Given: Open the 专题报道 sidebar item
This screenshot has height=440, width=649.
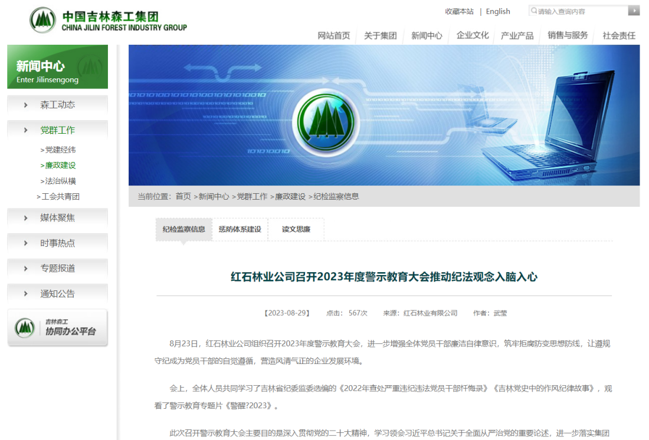Looking at the screenshot, I should (57, 269).
